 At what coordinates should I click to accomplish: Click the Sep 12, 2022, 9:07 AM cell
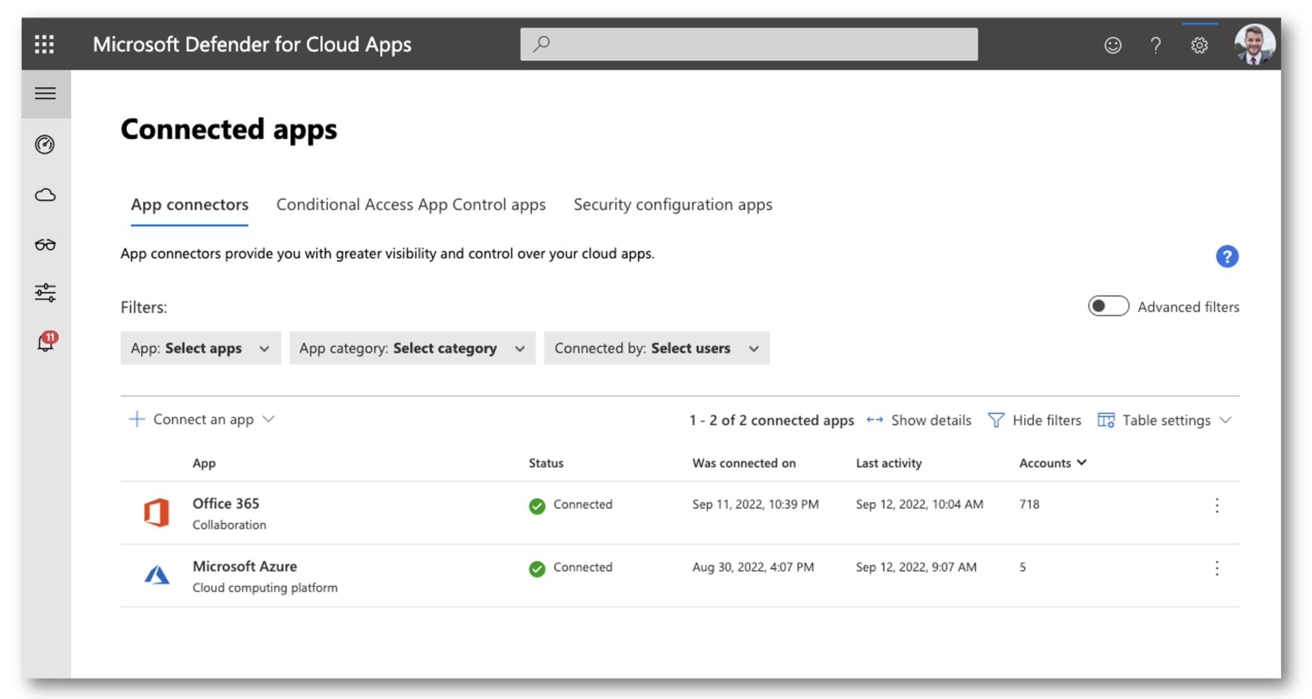point(916,567)
